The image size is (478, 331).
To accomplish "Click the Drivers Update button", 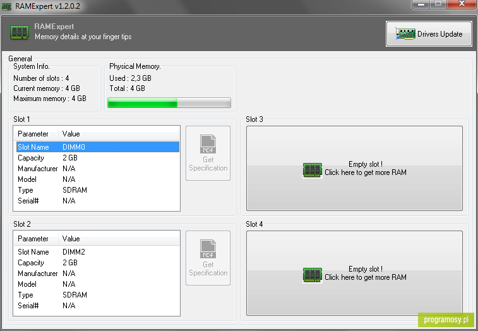I will pyautogui.click(x=429, y=34).
